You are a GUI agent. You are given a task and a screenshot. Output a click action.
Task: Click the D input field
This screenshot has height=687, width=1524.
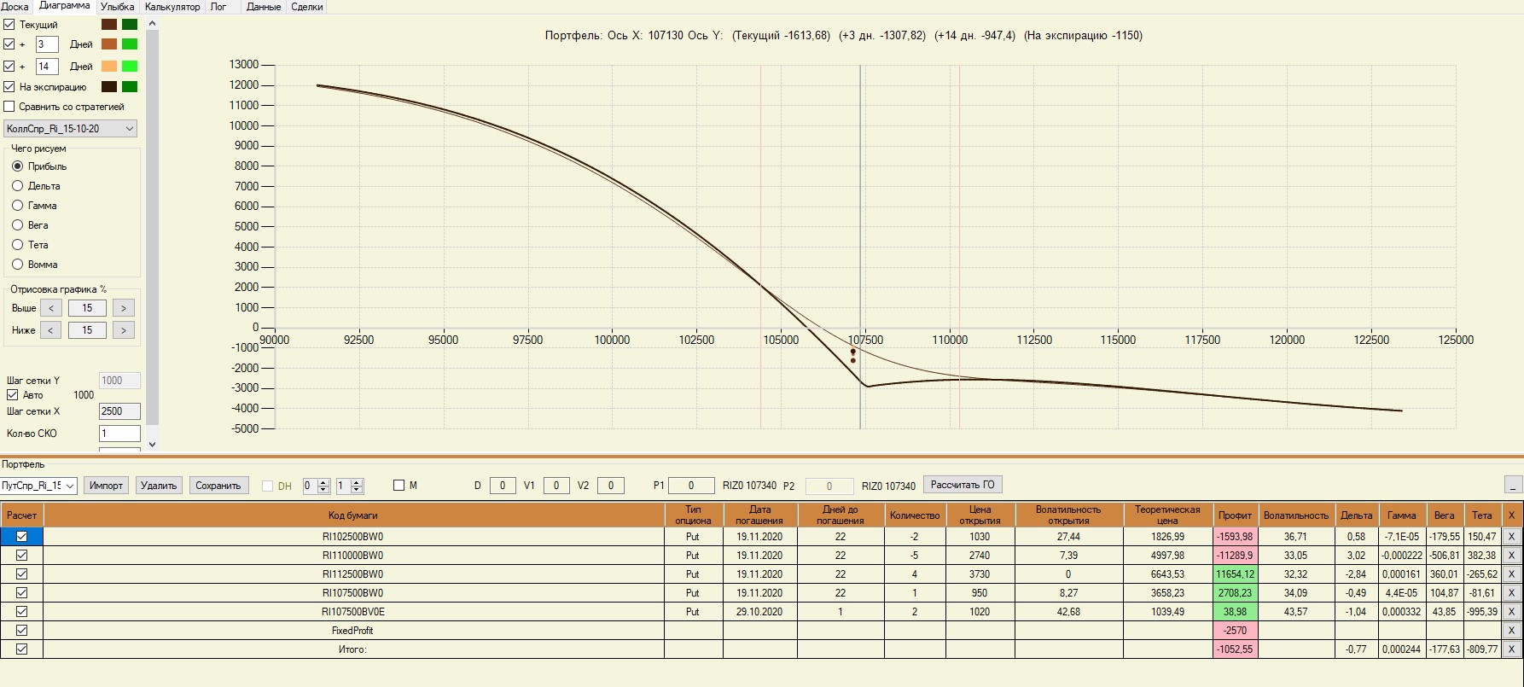coord(503,486)
